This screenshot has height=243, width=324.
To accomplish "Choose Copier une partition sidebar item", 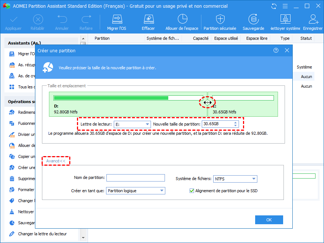I will coord(22,156).
